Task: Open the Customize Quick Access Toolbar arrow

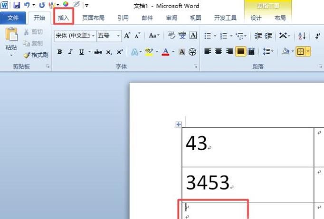Action: 87,6
